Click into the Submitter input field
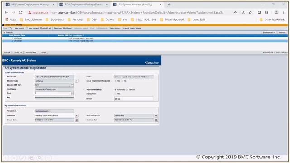 (x=54, y=116)
